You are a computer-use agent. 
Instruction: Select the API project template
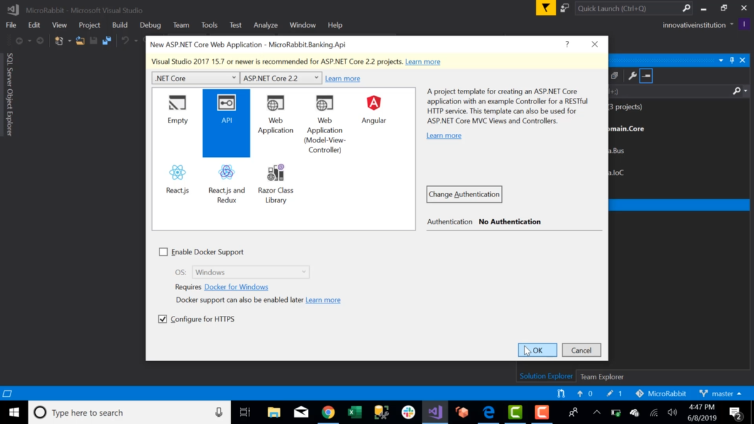(x=226, y=123)
